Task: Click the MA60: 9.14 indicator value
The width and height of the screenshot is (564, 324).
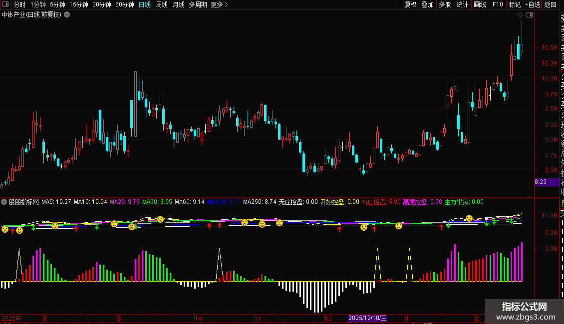Action: [x=190, y=202]
